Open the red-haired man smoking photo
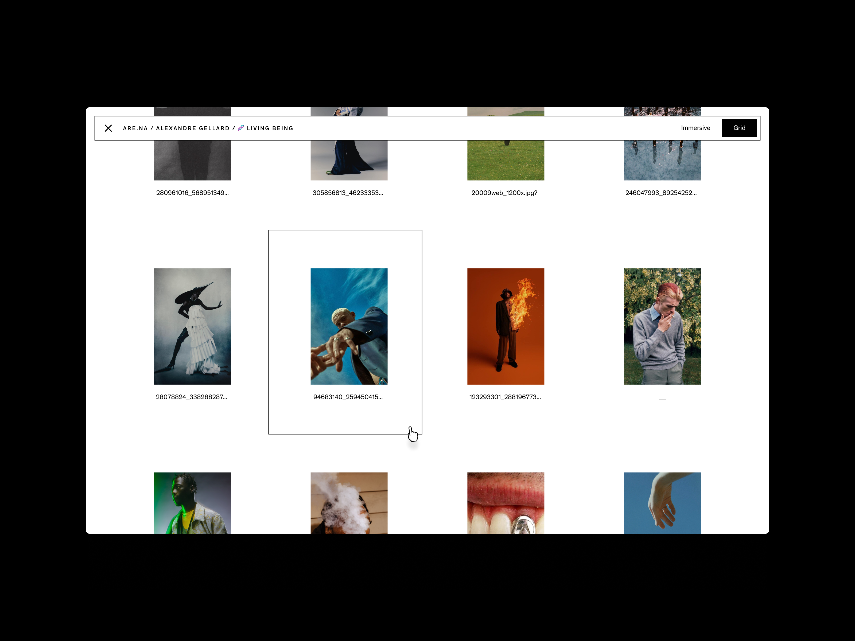This screenshot has height=641, width=855. coord(662,326)
